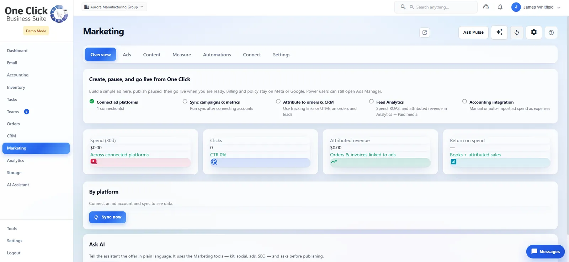Open Accounting in the sidebar
Image resolution: width=569 pixels, height=262 pixels.
(18, 75)
